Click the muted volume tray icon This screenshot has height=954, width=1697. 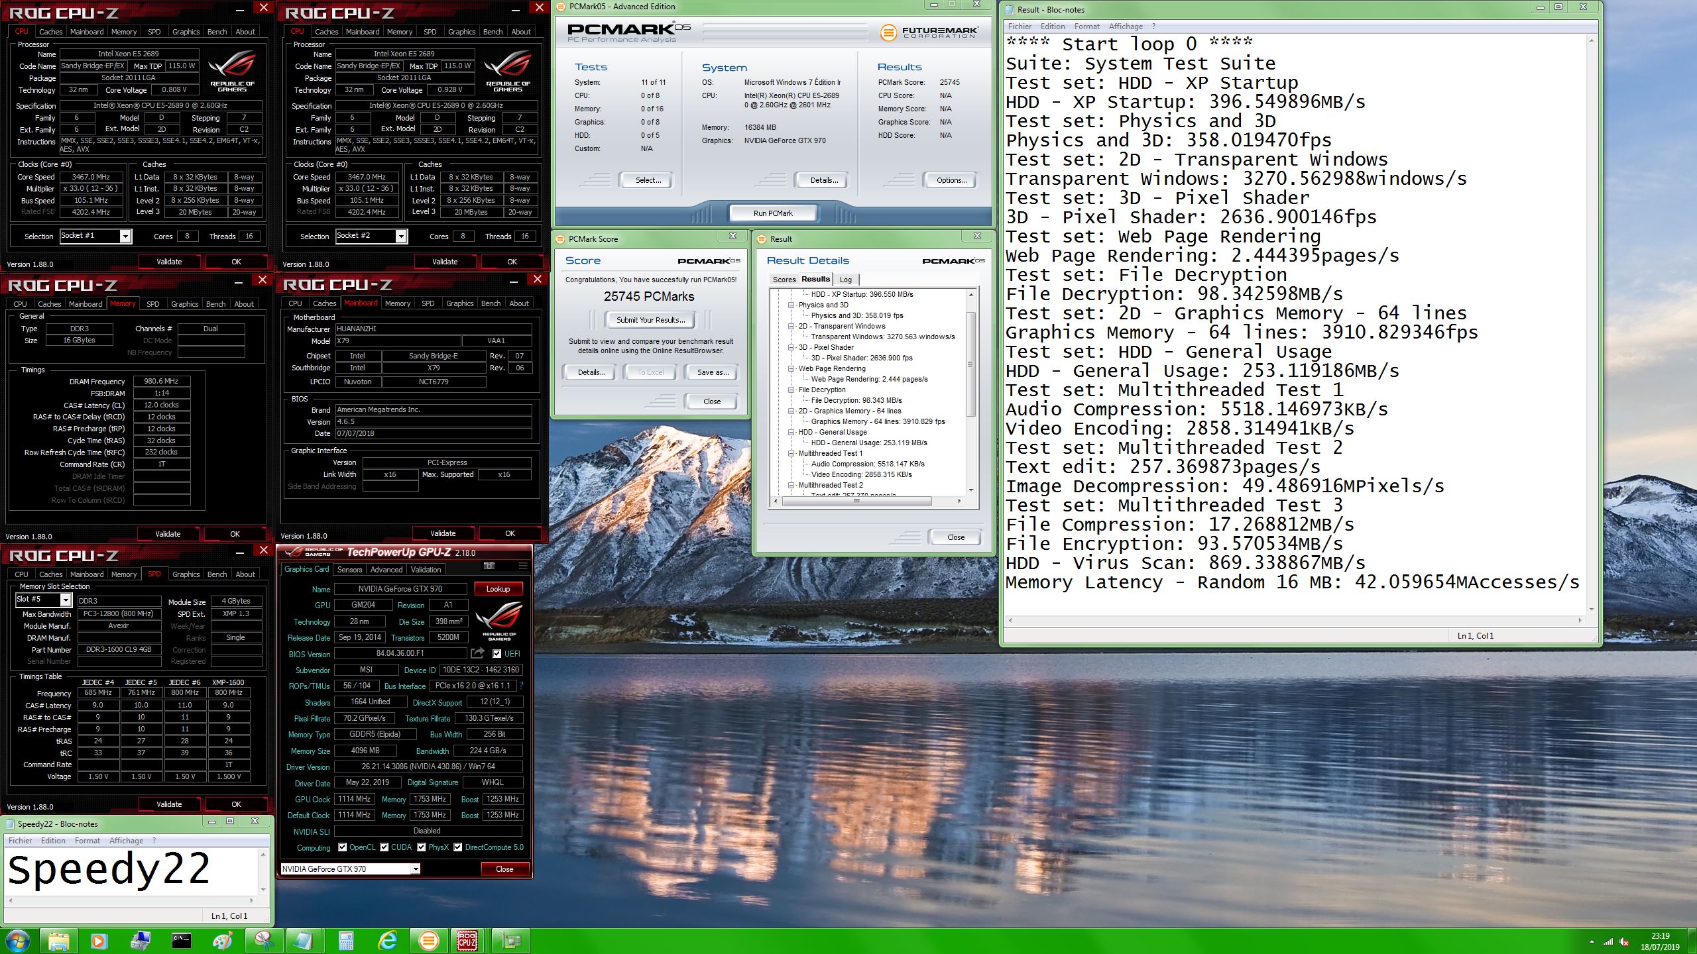(x=1624, y=941)
